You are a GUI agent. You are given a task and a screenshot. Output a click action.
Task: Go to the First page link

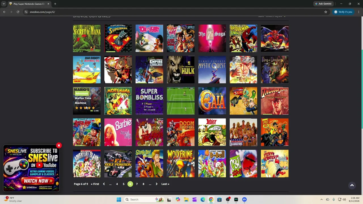95,184
